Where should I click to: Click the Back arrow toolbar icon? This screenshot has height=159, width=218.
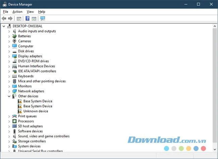(x=4, y=18)
